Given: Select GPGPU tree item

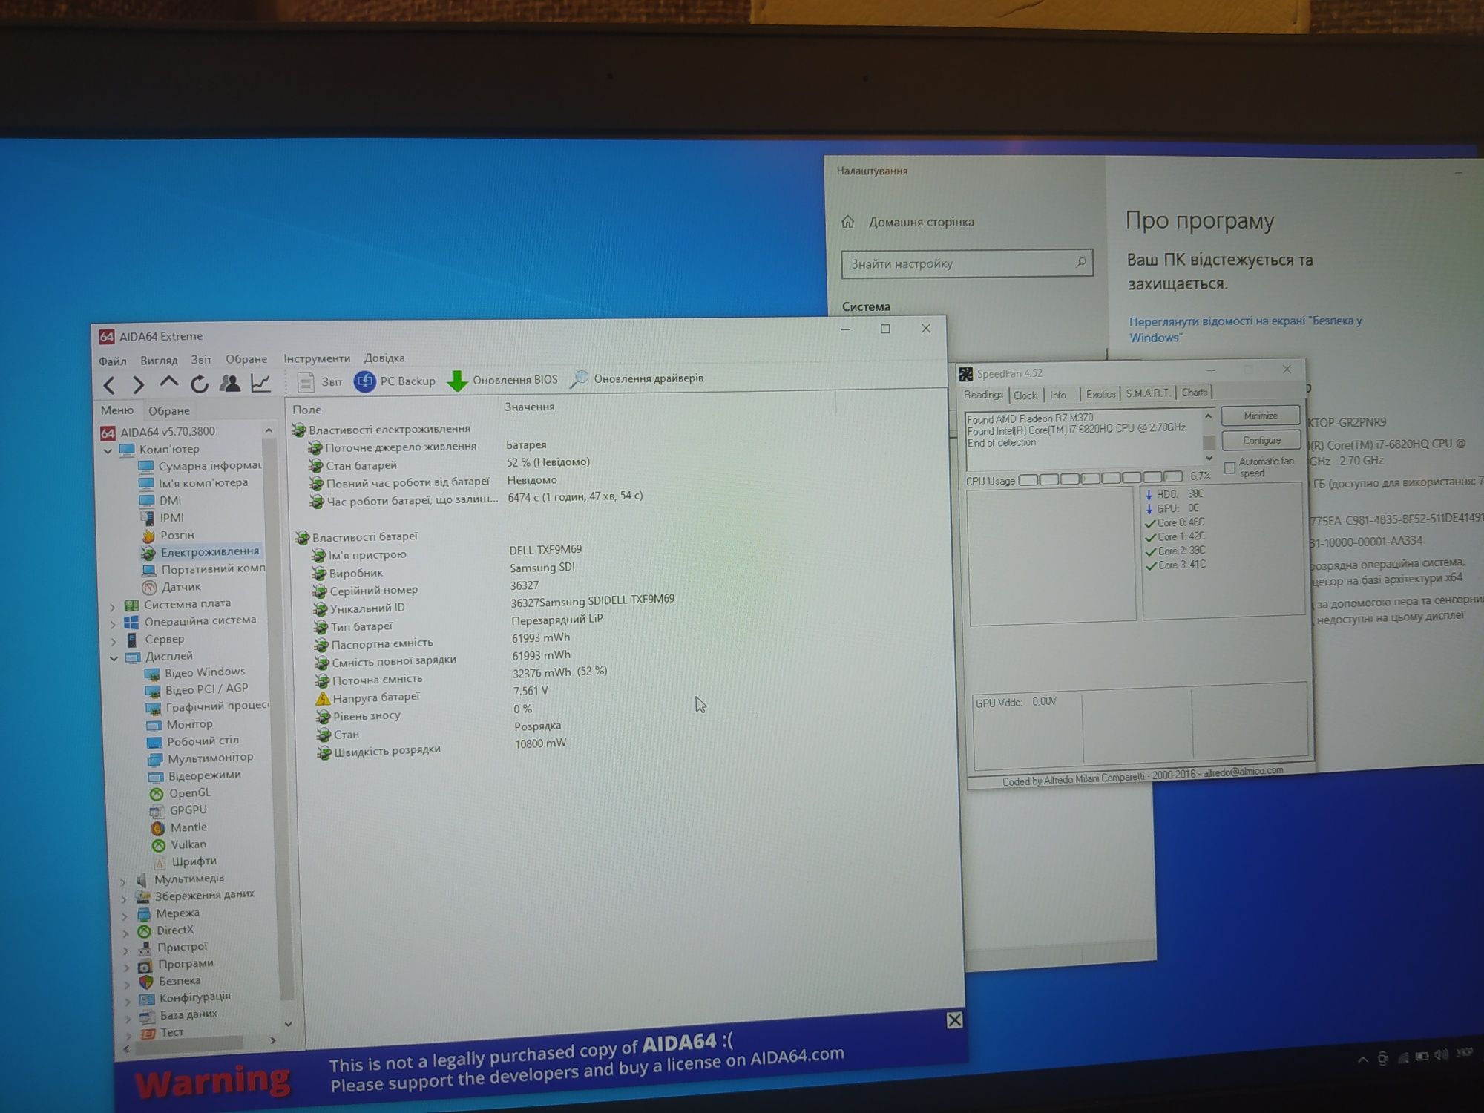Looking at the screenshot, I should coord(180,810).
